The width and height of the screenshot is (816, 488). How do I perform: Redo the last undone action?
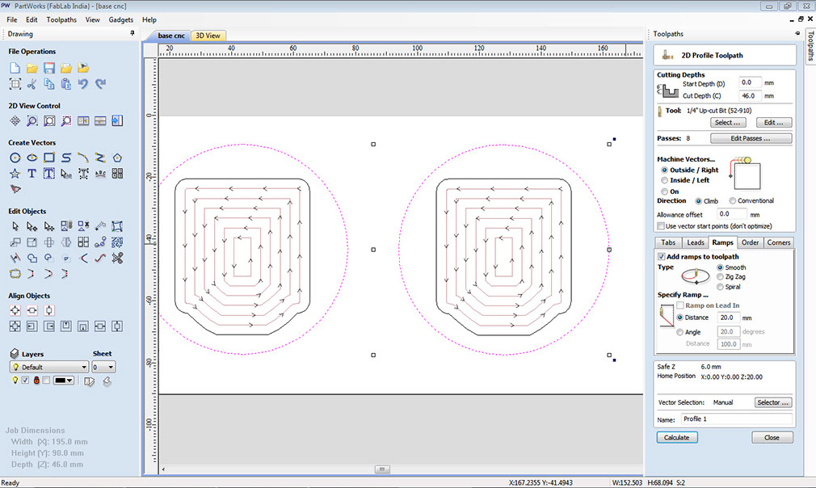pos(100,84)
